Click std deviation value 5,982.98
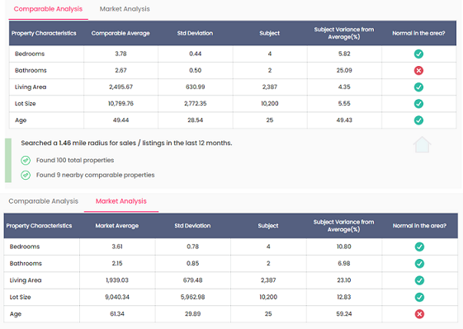Image resolution: width=463 pixels, height=329 pixels. 192,297
